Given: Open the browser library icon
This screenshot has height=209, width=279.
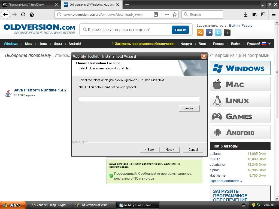Looking at the screenshot, I should (254, 14).
